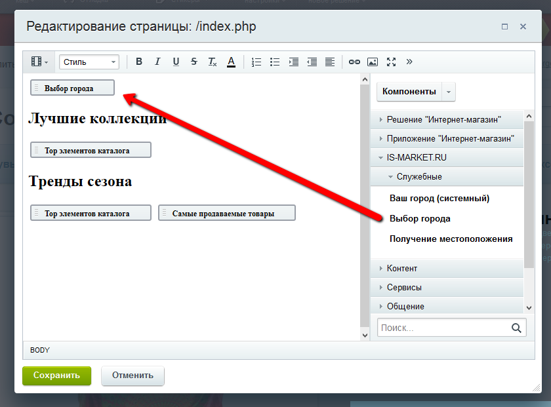Image resolution: width=551 pixels, height=407 pixels.
Task: Create a numbered list
Action: [x=256, y=62]
